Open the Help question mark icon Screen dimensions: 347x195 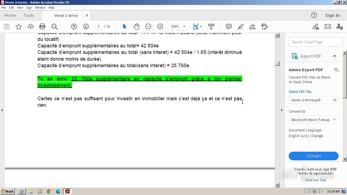click(314, 15)
